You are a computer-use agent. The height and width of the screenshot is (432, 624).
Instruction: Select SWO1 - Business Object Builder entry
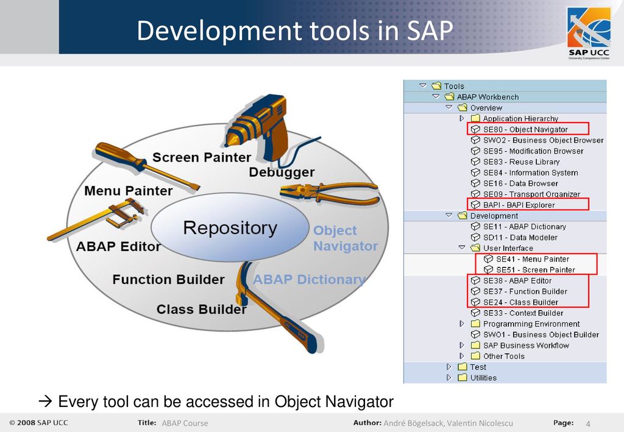pos(541,335)
